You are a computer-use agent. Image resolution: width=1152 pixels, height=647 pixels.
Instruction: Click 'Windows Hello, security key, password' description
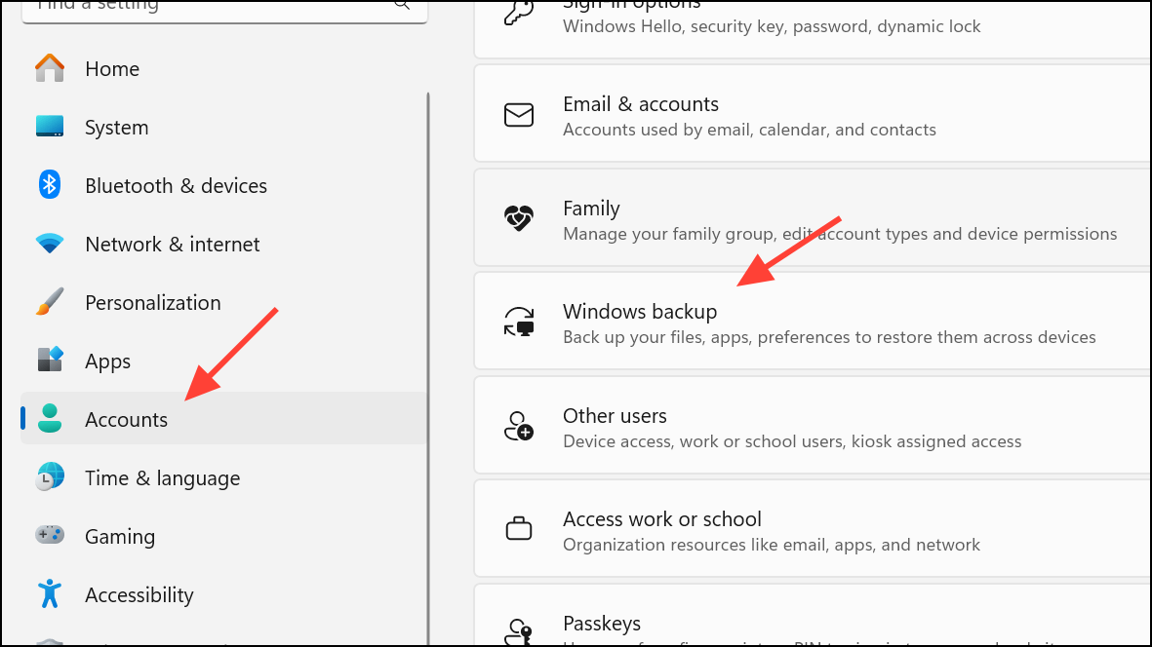[772, 26]
